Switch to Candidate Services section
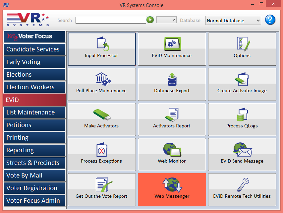 (x=34, y=49)
